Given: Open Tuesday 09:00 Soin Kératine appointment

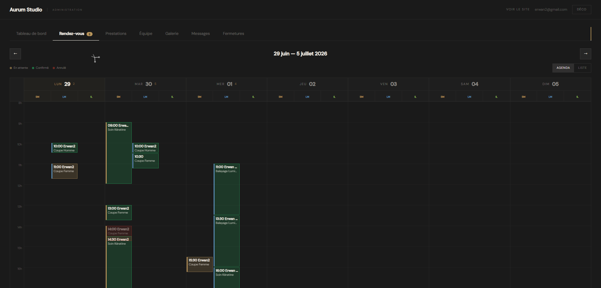Looking at the screenshot, I should click(x=119, y=153).
